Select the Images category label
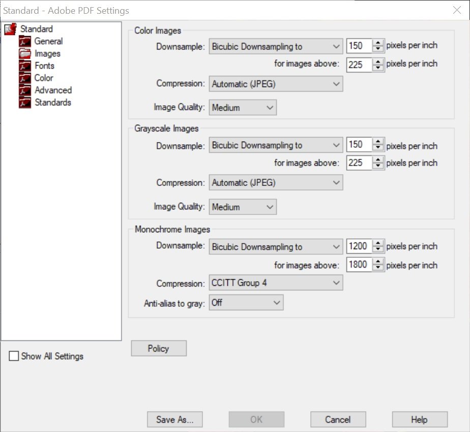Viewport: 470px width, 432px height. [x=48, y=53]
